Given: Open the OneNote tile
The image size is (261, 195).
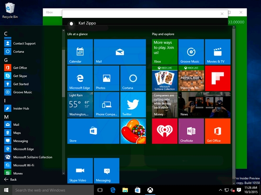Looking at the screenshot, I should pos(191,131).
